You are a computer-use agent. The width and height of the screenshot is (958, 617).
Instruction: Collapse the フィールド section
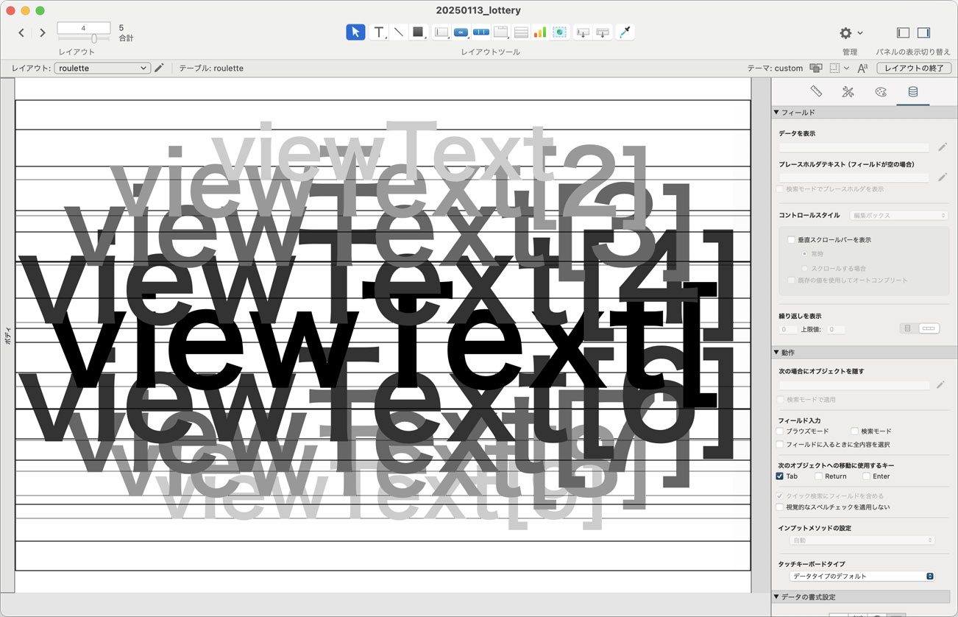coord(776,113)
